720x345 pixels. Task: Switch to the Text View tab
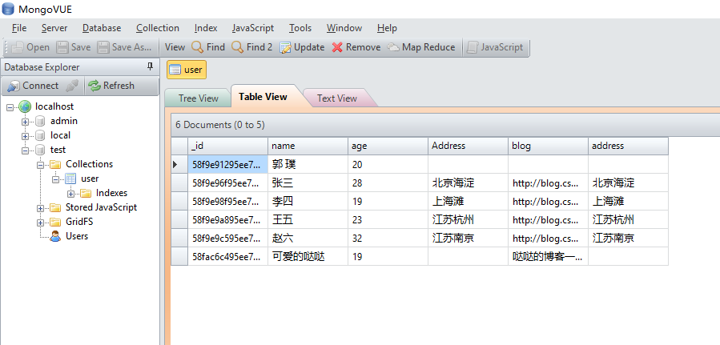337,98
